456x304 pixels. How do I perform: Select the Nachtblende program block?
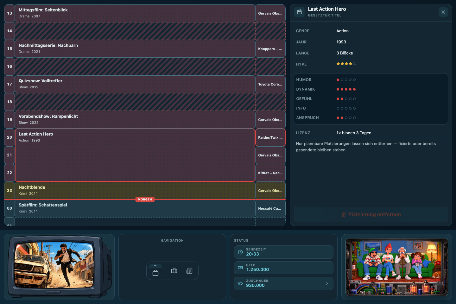point(135,191)
